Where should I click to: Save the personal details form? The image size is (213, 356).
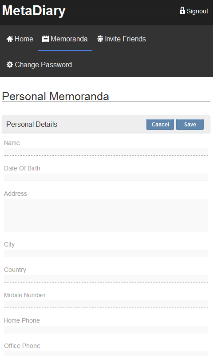[190, 125]
